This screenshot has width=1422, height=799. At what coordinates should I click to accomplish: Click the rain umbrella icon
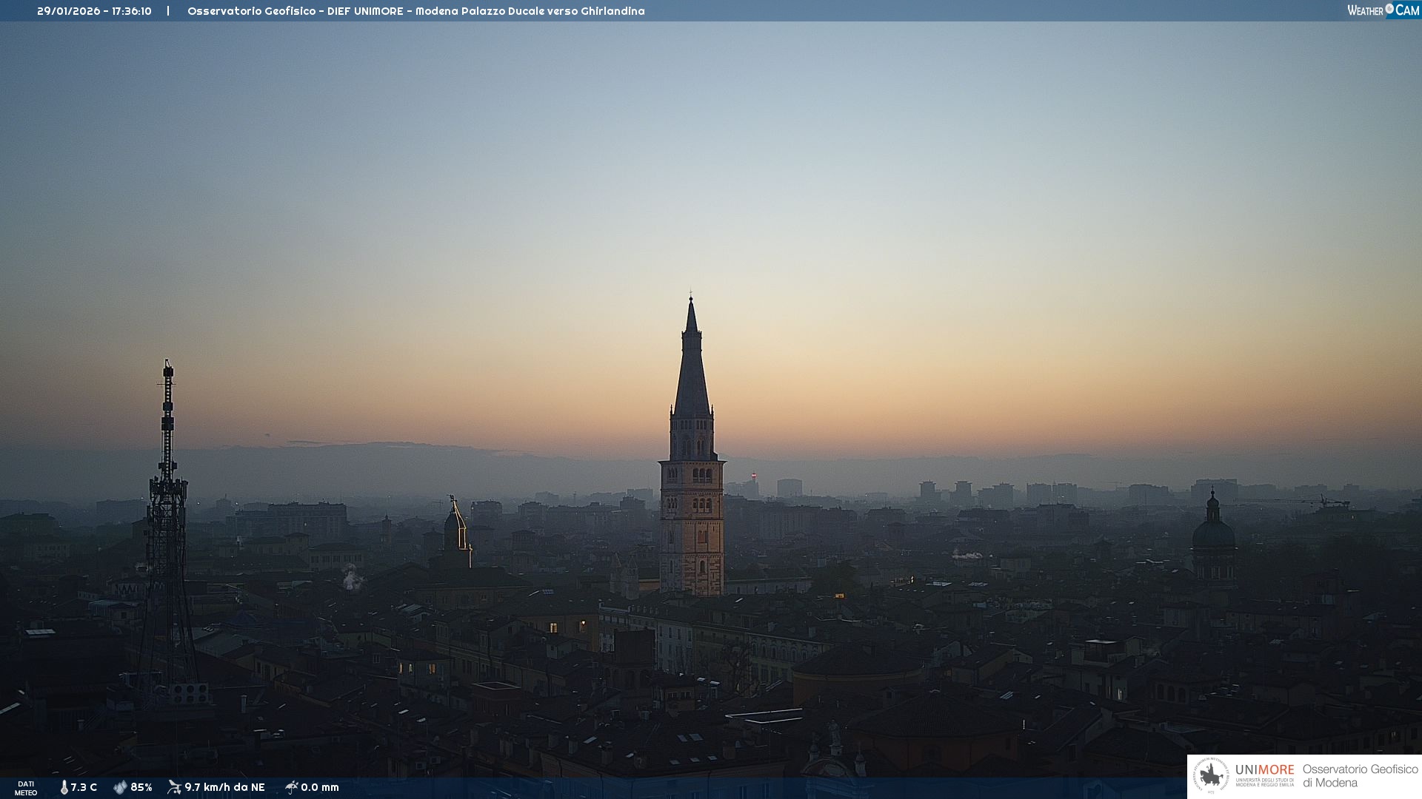tap(292, 787)
